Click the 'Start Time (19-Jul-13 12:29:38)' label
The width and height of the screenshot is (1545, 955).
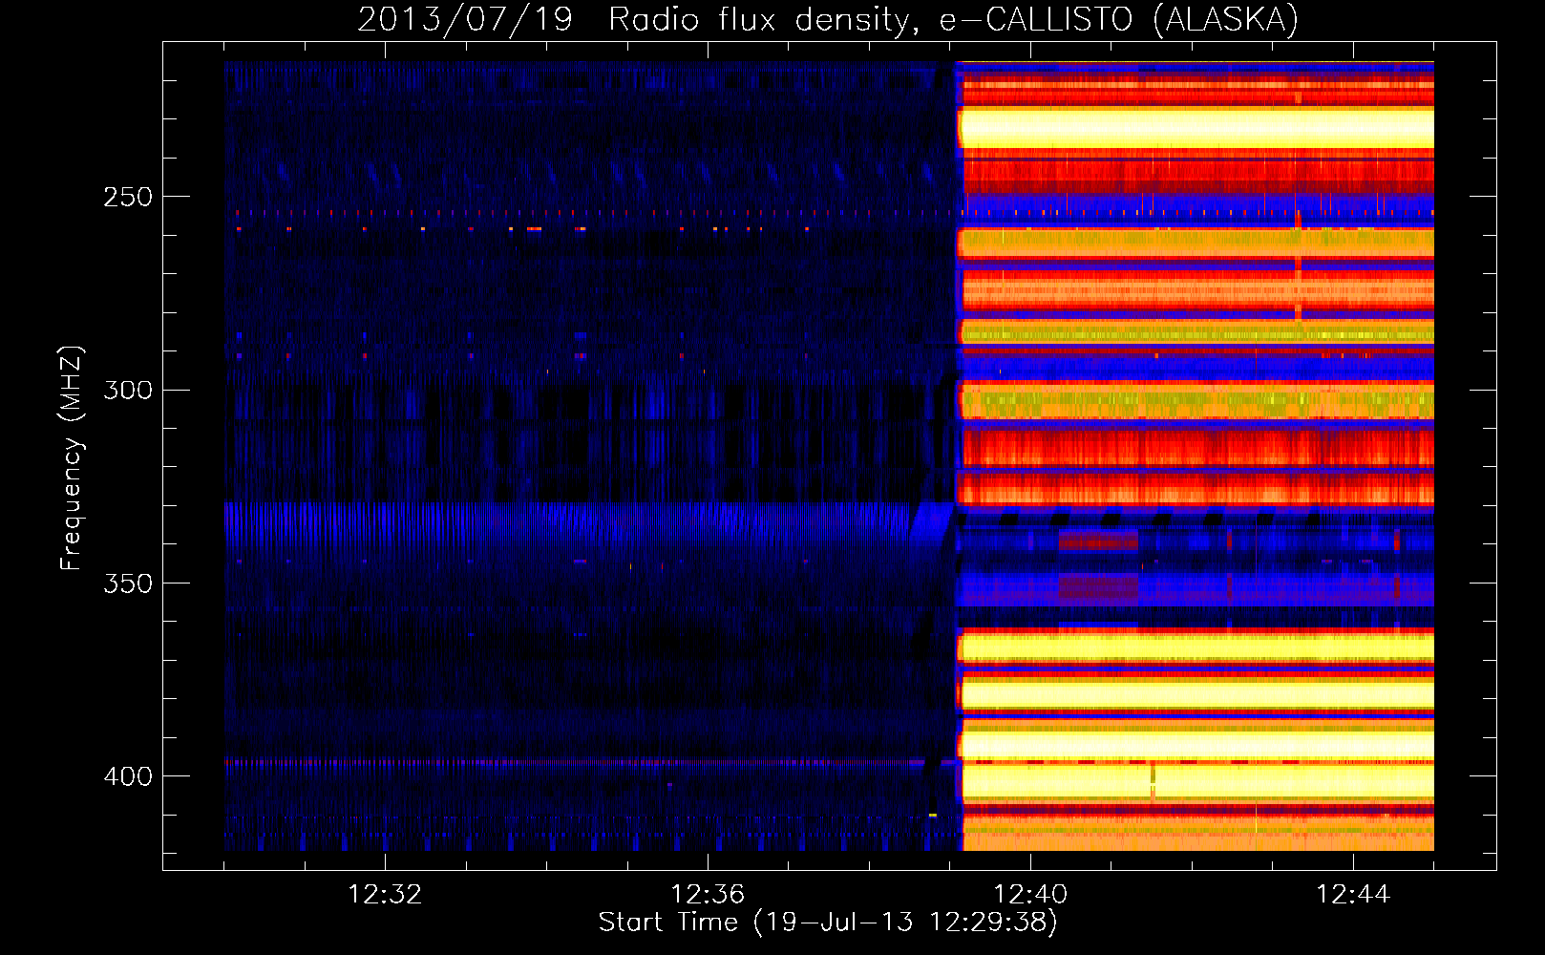(828, 923)
